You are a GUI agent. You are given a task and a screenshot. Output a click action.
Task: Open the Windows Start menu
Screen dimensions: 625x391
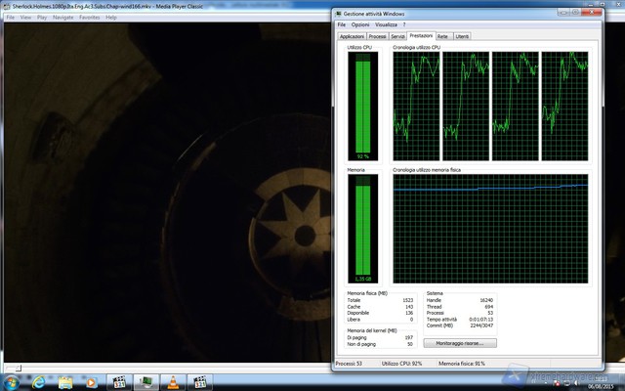(12, 381)
